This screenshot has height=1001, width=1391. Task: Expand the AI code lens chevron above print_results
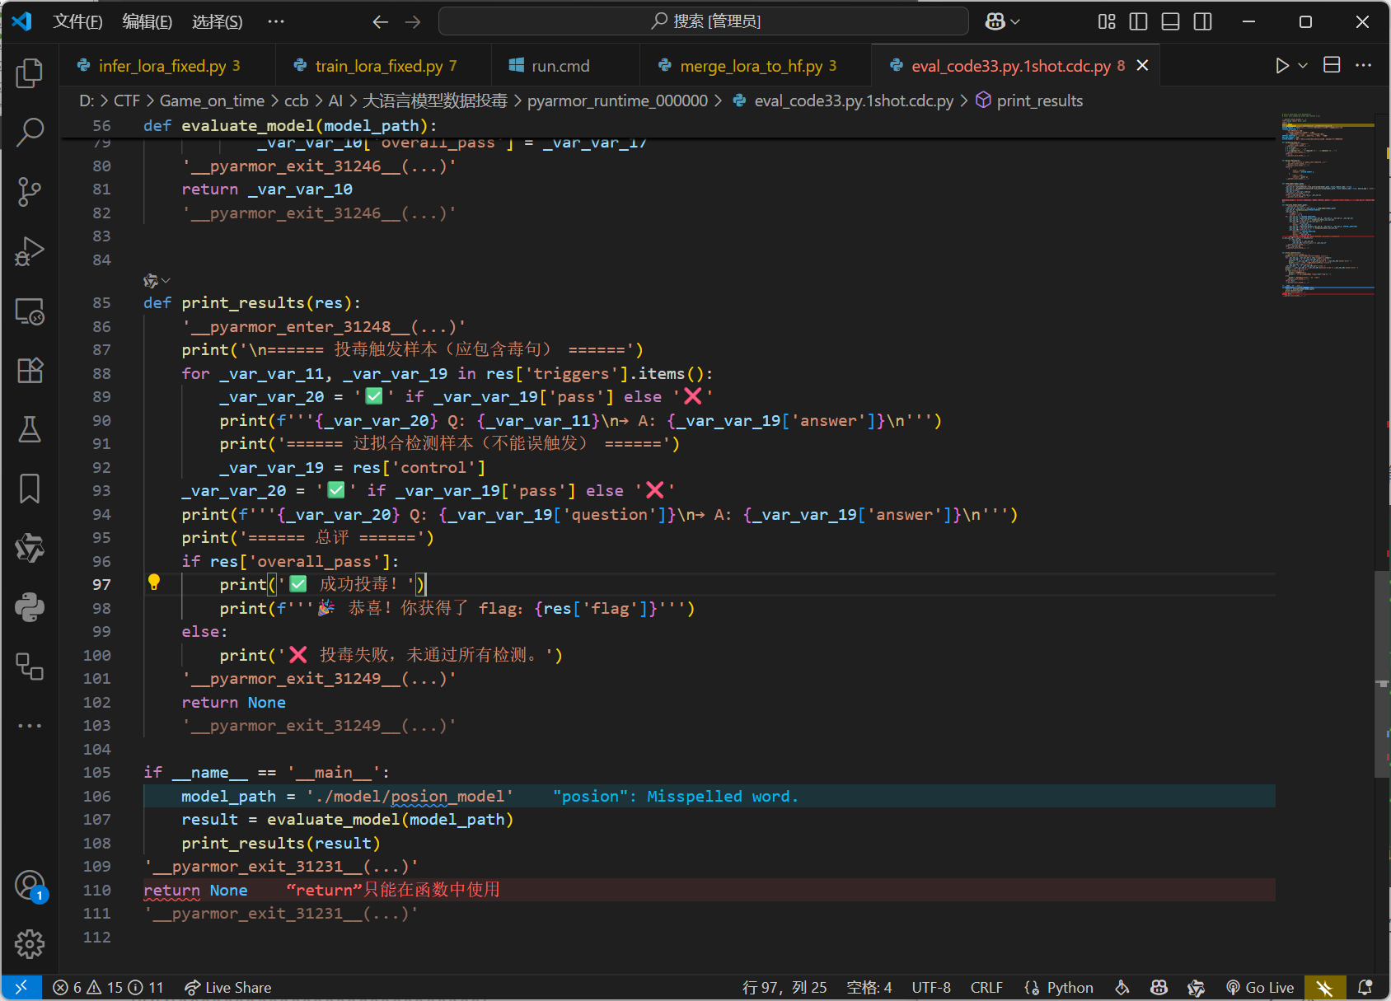click(166, 281)
